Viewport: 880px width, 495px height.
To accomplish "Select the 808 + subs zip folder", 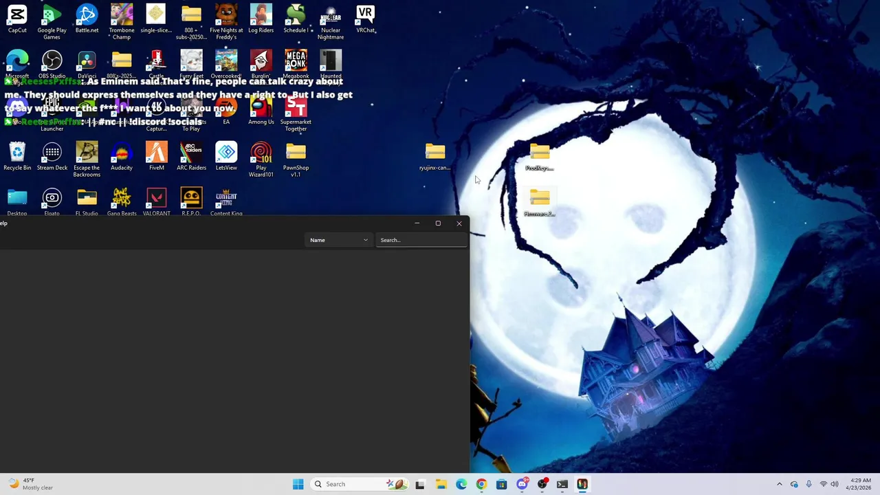I will [x=191, y=22].
